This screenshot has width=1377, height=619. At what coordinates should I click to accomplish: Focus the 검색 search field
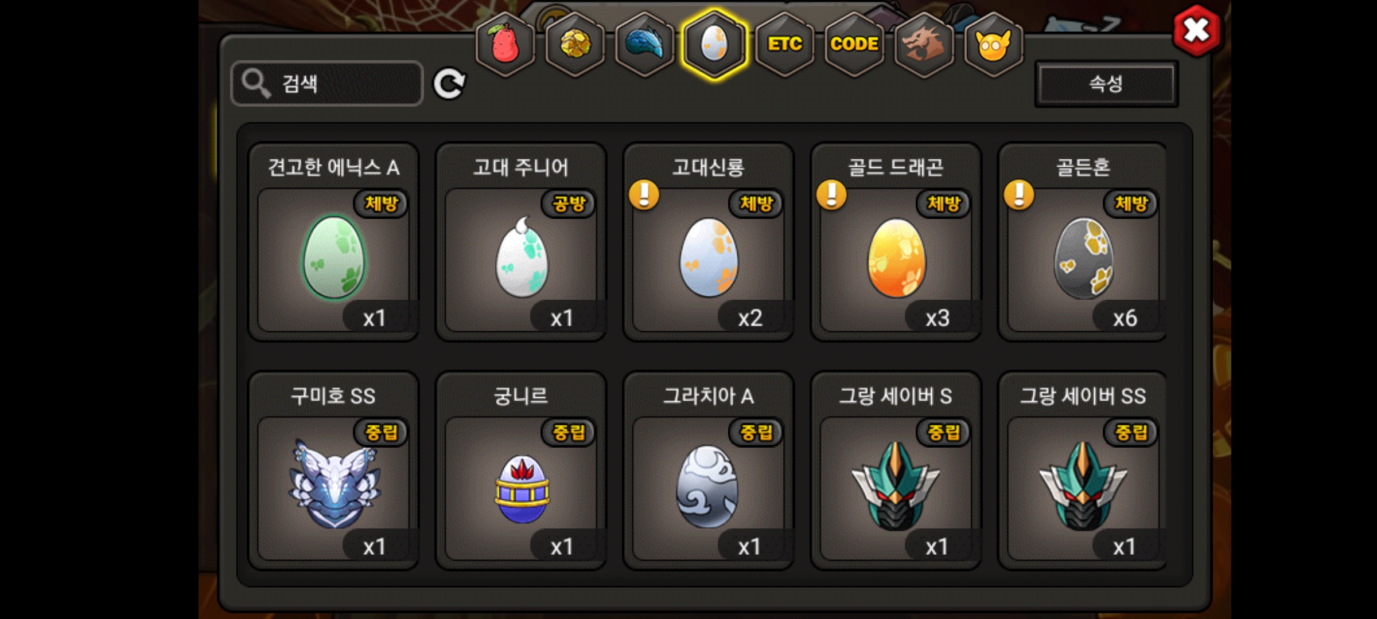tap(327, 84)
